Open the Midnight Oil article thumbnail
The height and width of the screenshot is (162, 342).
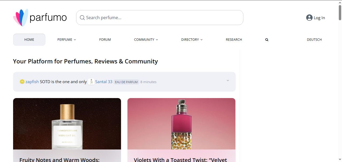pyautogui.click(x=67, y=124)
